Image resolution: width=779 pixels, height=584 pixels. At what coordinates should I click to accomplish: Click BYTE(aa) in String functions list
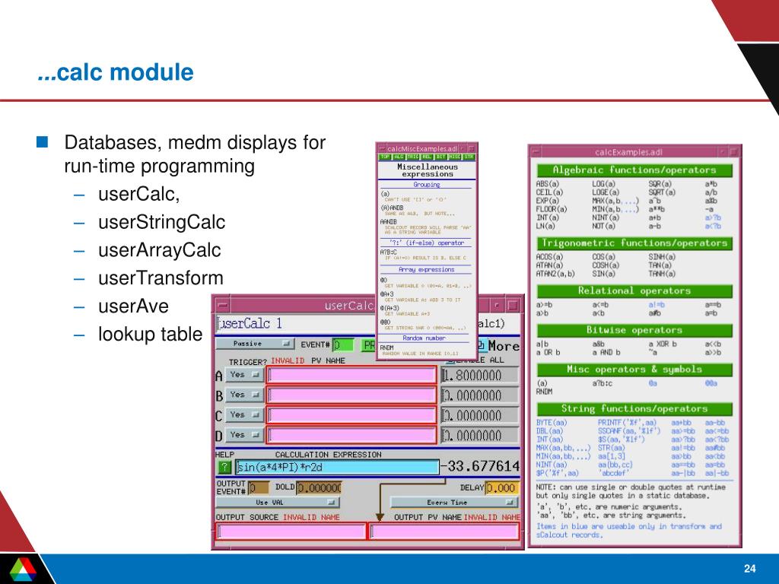(551, 423)
